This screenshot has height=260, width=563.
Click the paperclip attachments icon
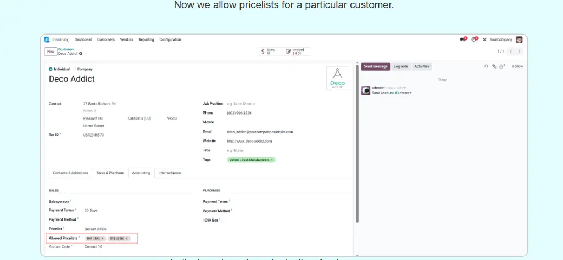click(494, 66)
